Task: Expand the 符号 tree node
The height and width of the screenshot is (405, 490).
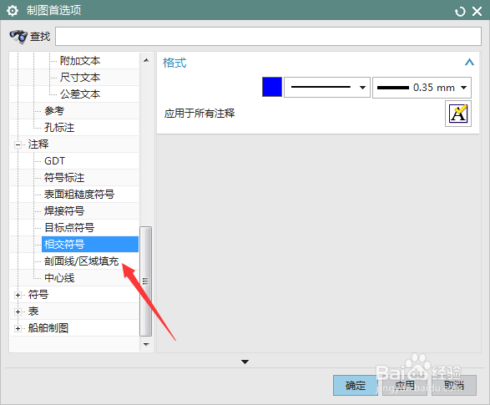Action: (18, 295)
